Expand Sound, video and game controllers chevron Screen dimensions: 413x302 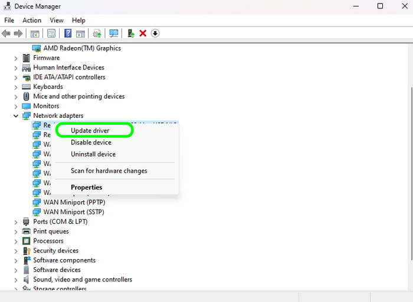coord(16,280)
